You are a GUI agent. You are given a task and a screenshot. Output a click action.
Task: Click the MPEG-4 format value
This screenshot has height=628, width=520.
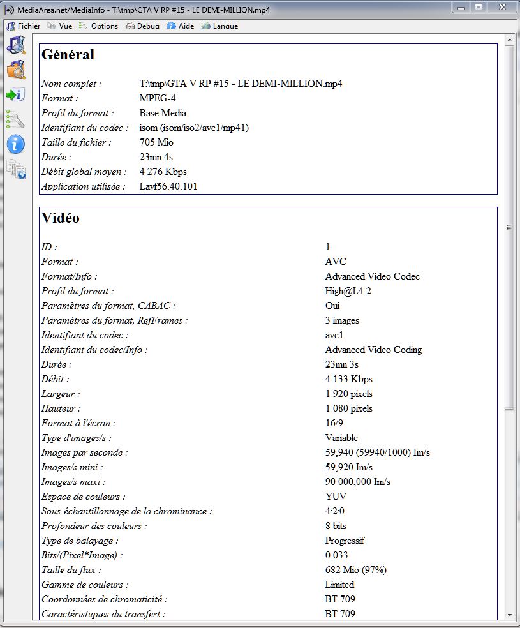pos(158,98)
